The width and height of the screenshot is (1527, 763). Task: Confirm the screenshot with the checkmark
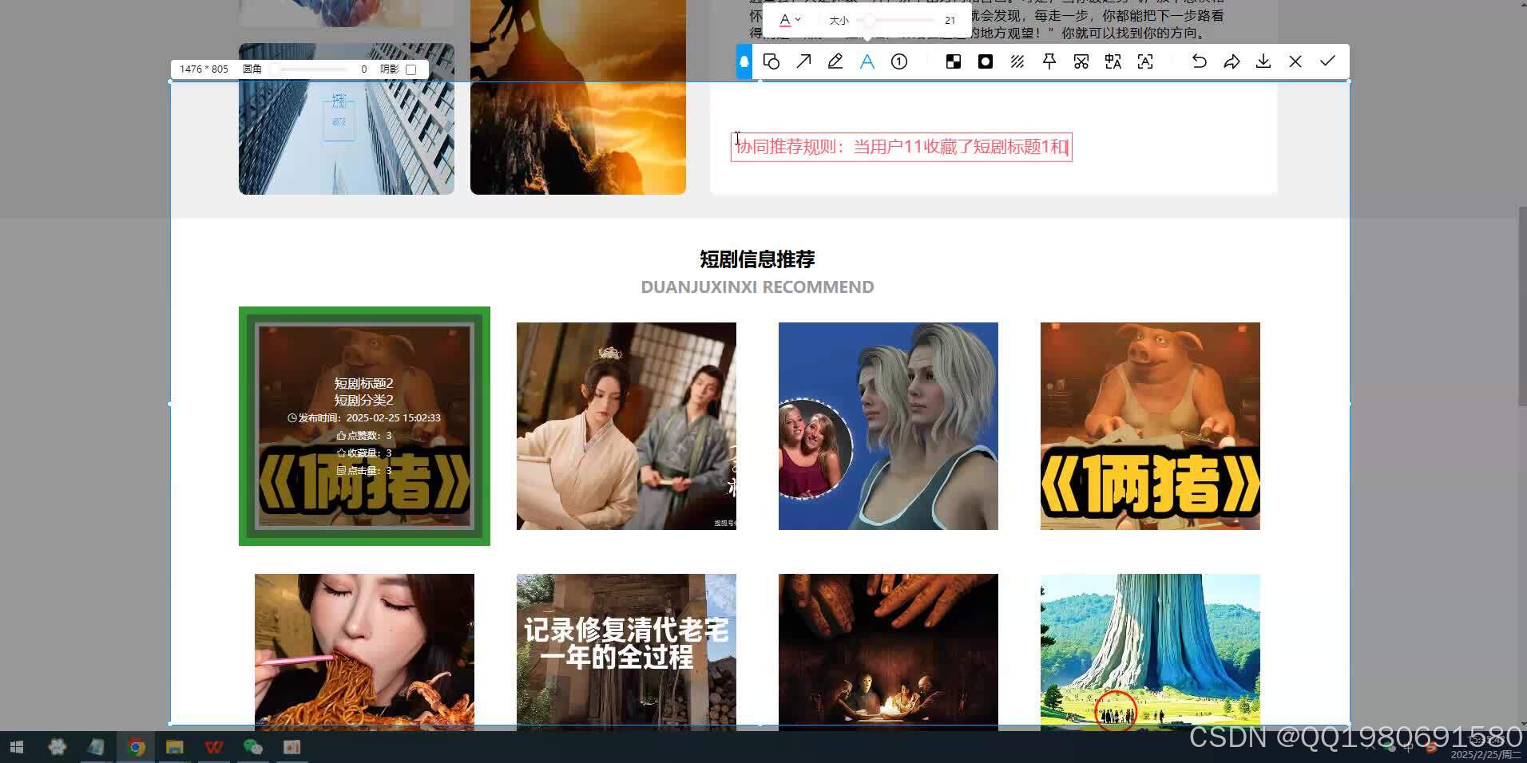coord(1327,61)
